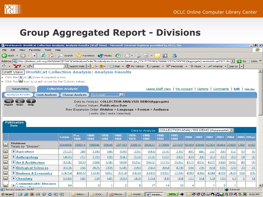Open the Limit Analysis sub-tab
Viewport: 263px width, 197px height.
[x=47, y=95]
